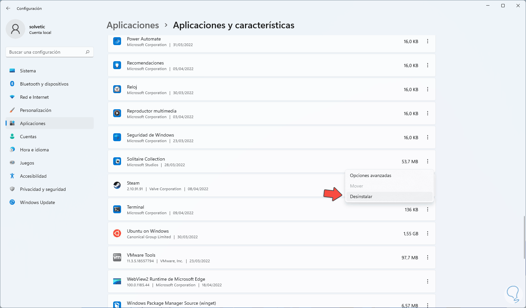Click the Reproductor multimedia app icon
526x308 pixels.
click(x=117, y=113)
